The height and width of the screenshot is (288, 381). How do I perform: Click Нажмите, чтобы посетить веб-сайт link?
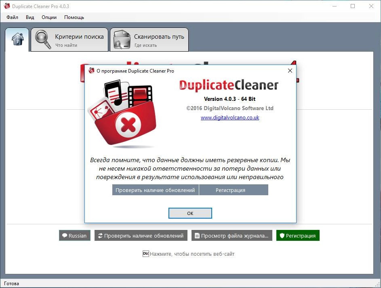pyautogui.click(x=192, y=254)
